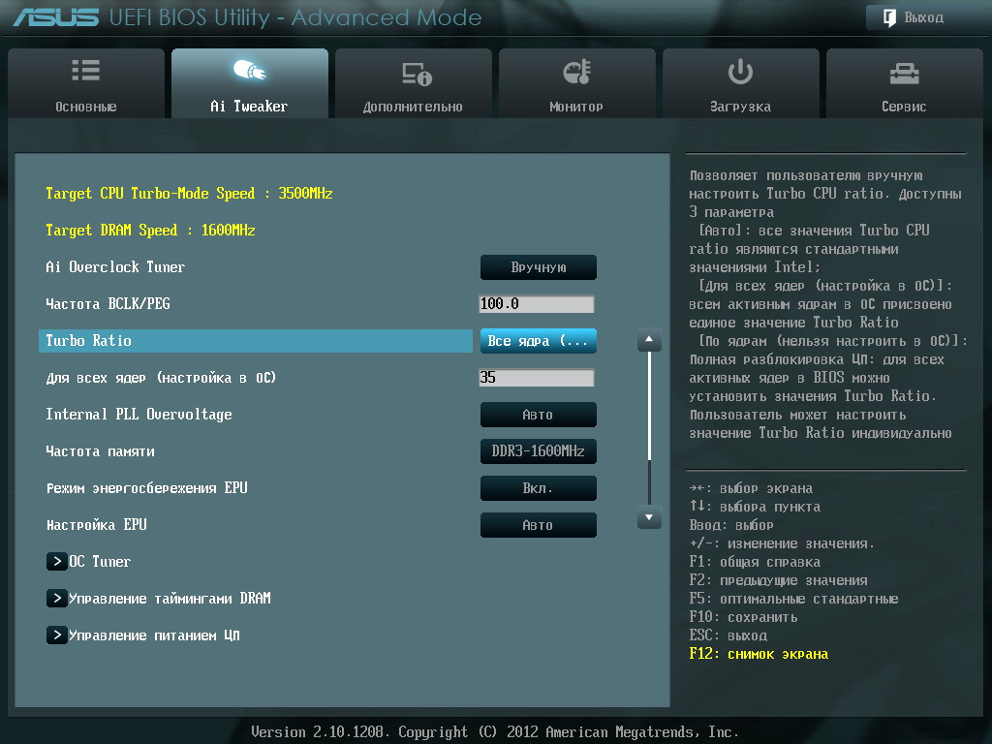Image resolution: width=992 pixels, height=744 pixels.
Task: Open the Настройка EPU Авто dropdown
Action: click(539, 525)
